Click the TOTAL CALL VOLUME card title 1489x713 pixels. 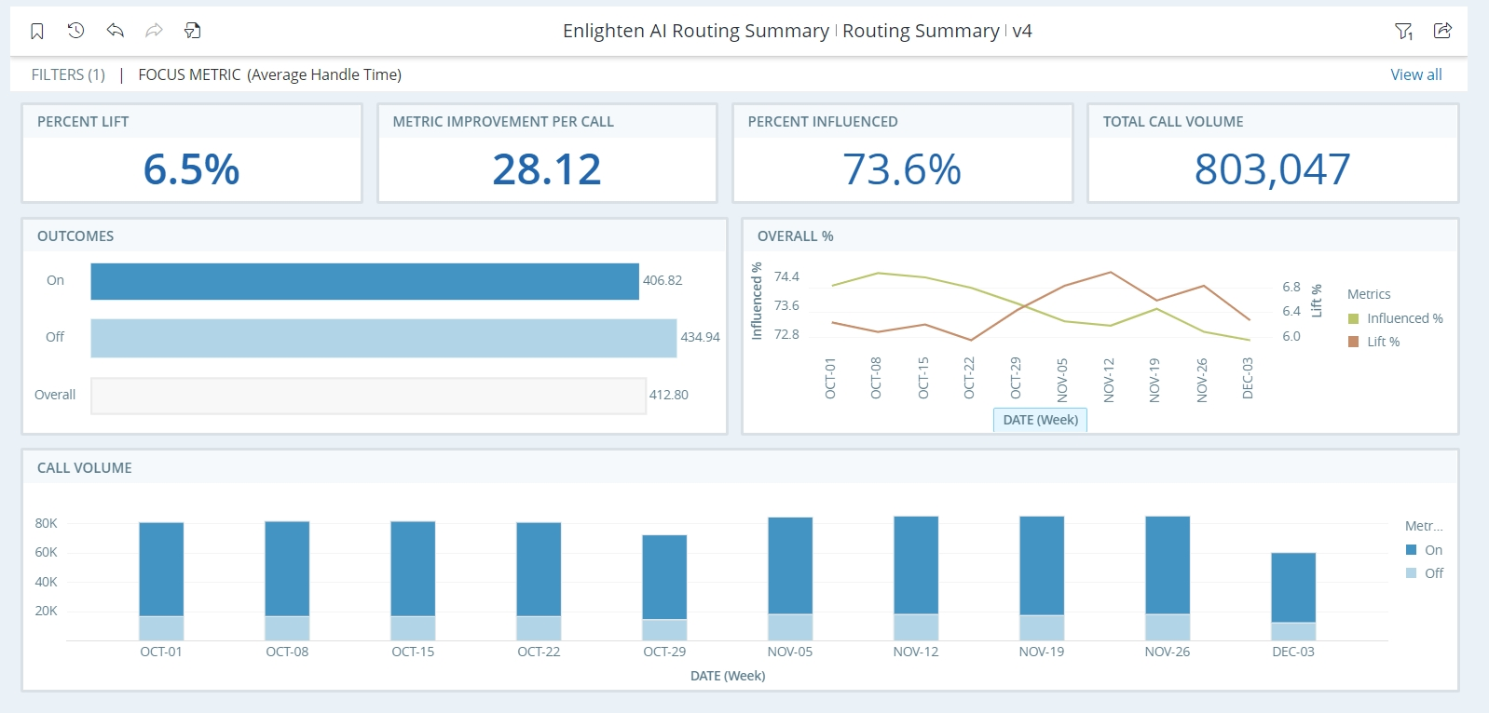[x=1173, y=122]
